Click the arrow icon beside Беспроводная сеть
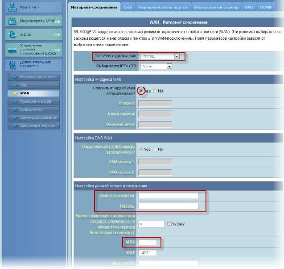The image size is (284, 269). coord(16,77)
